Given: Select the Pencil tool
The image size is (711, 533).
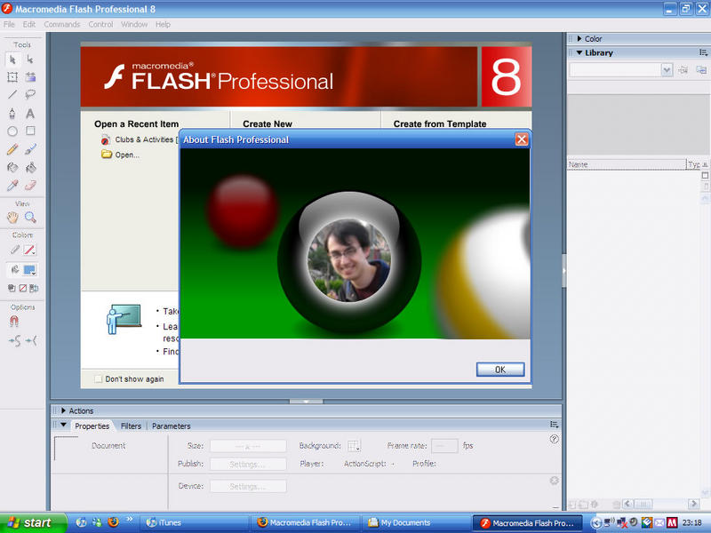Looking at the screenshot, I should pyautogui.click(x=12, y=149).
